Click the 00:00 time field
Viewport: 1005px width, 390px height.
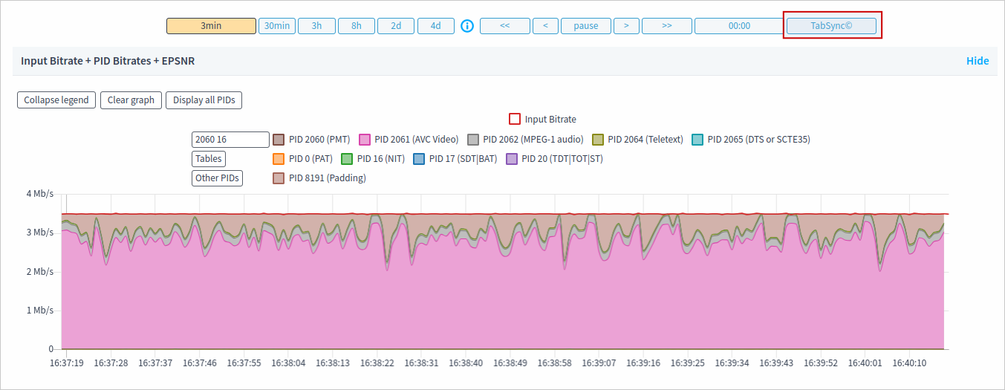click(x=739, y=26)
